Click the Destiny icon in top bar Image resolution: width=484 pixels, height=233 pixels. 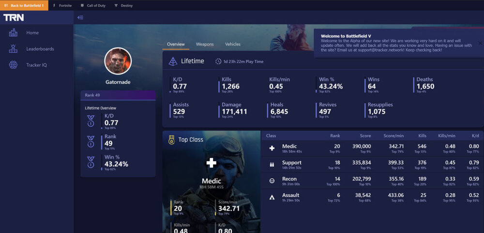click(x=116, y=5)
